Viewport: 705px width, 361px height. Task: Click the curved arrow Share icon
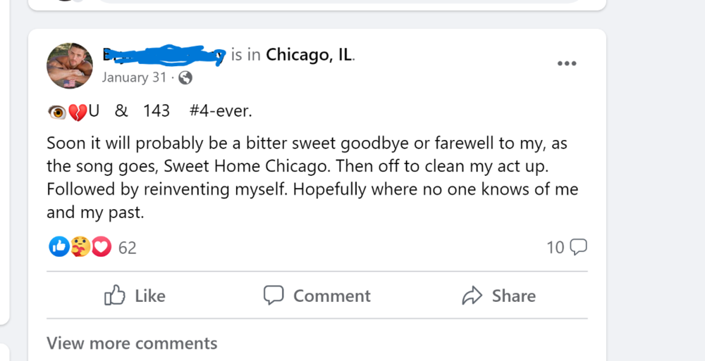472,296
